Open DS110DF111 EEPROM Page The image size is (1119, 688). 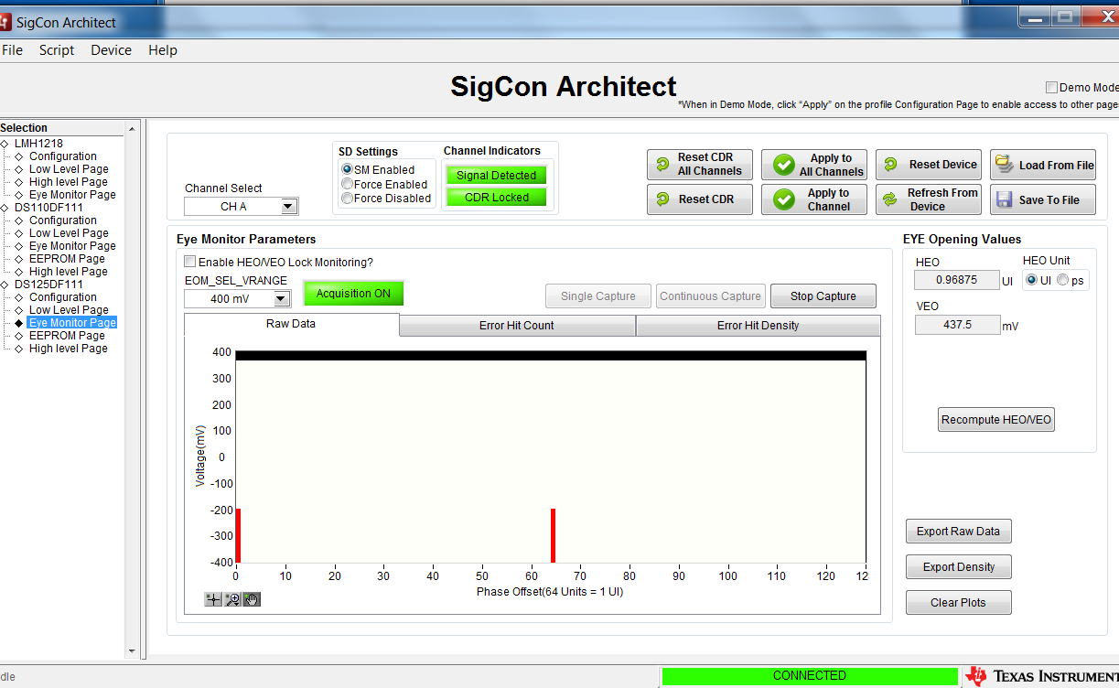point(67,259)
